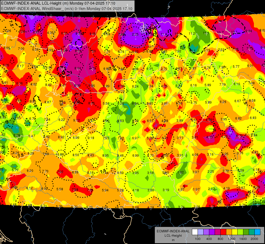Click the legend scale label '100'
The width and height of the screenshot is (265, 244).
198,239
